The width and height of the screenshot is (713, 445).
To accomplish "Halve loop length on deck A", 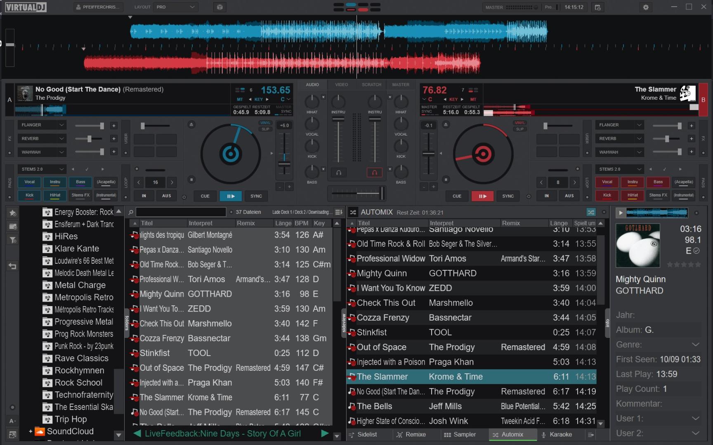I will 139,182.
